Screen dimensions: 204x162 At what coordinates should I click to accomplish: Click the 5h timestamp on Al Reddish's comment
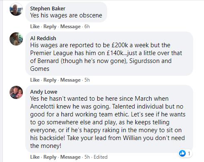(x=87, y=80)
